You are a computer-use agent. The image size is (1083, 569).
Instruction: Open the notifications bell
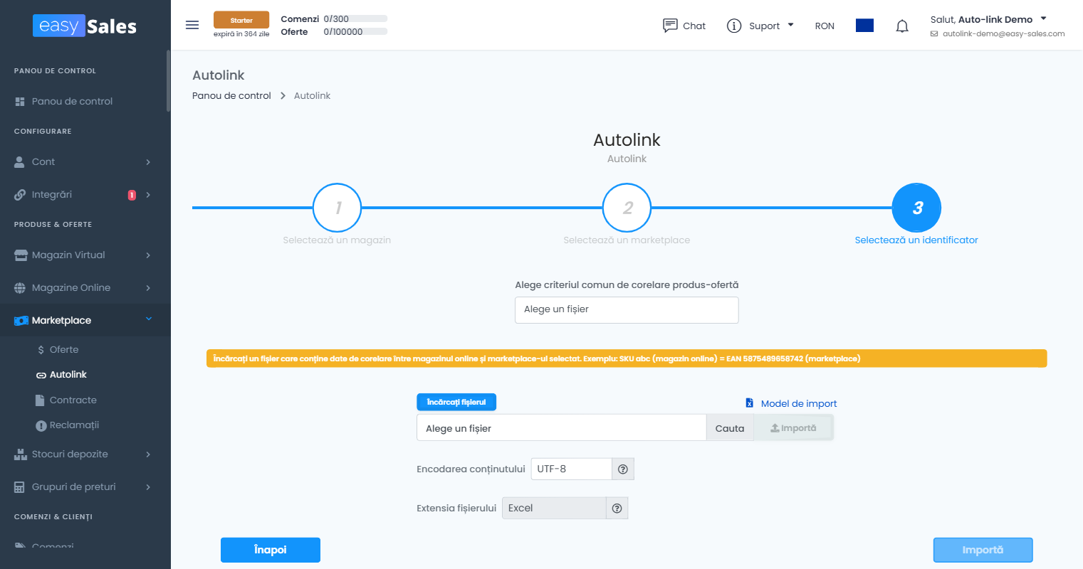click(x=902, y=26)
